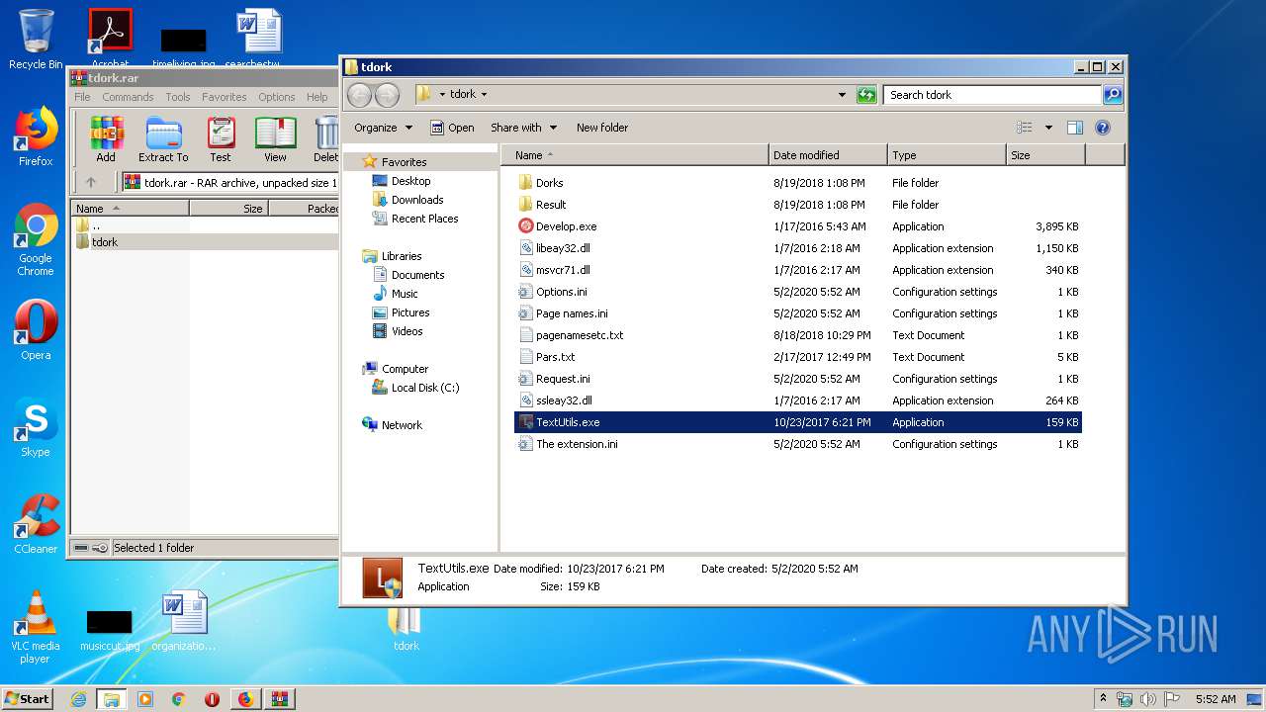Open the Options menu in WinRAR
This screenshot has height=712, width=1266.
277,97
